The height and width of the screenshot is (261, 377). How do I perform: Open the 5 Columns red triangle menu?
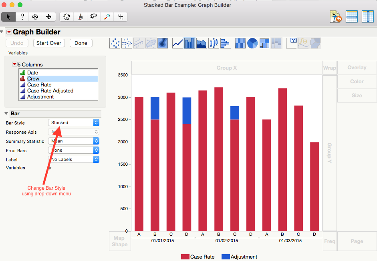pyautogui.click(x=15, y=64)
